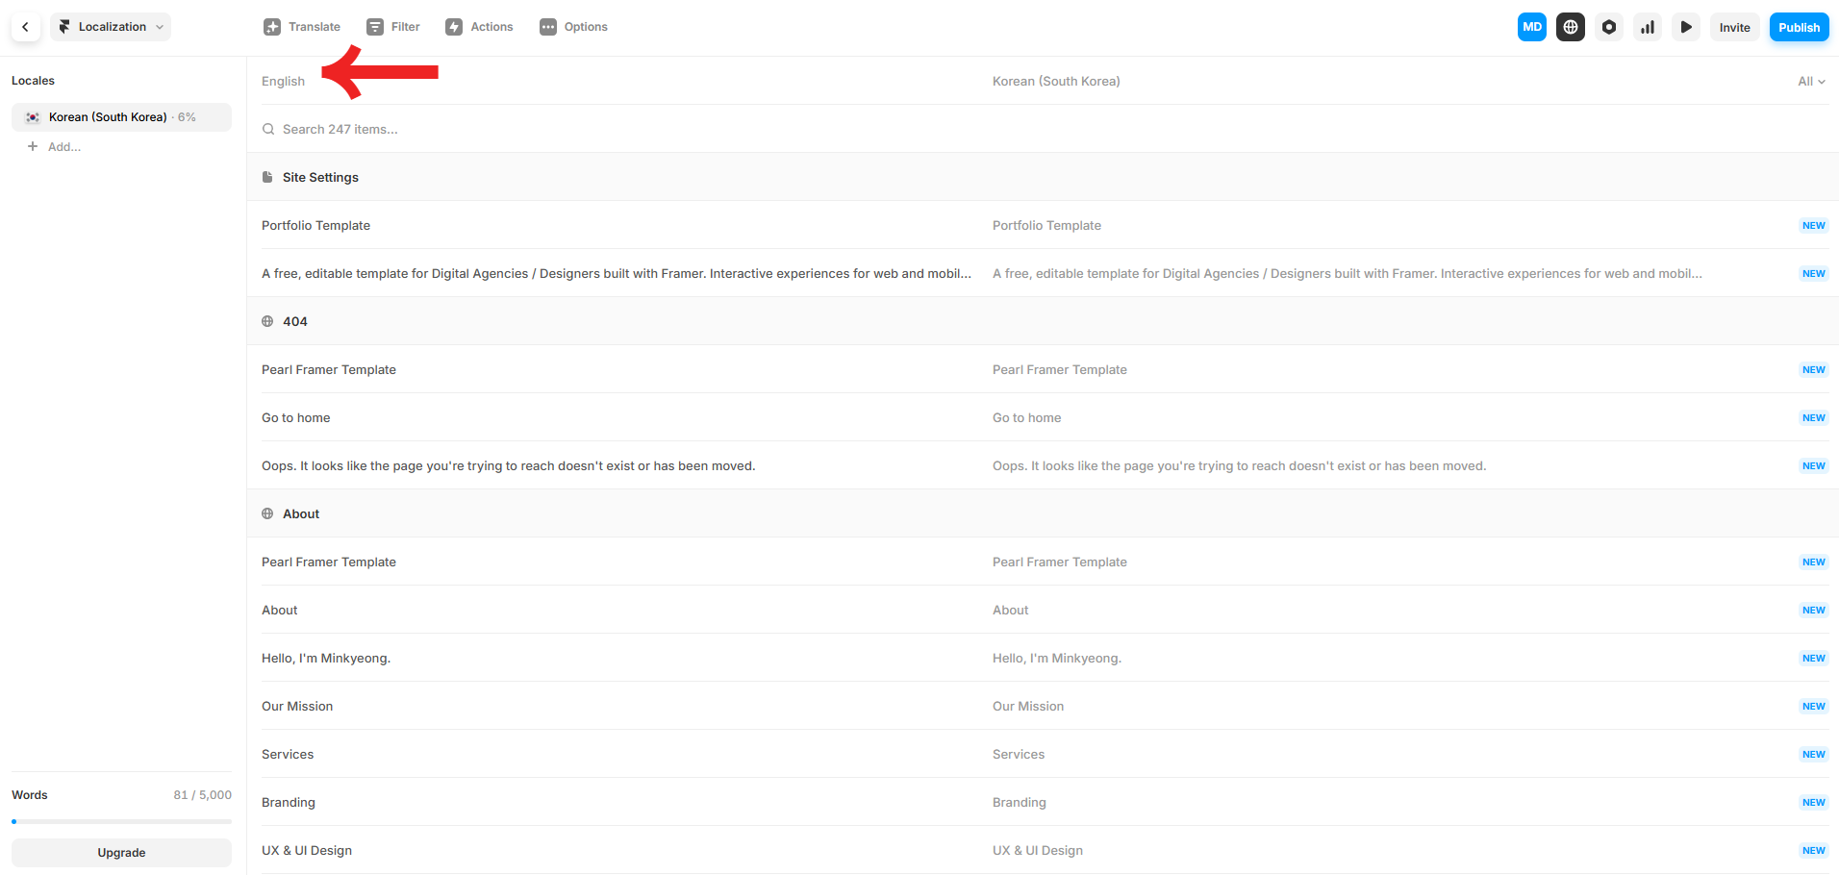Click the preview play button
Viewport: 1839px width, 875px height.
1686,27
